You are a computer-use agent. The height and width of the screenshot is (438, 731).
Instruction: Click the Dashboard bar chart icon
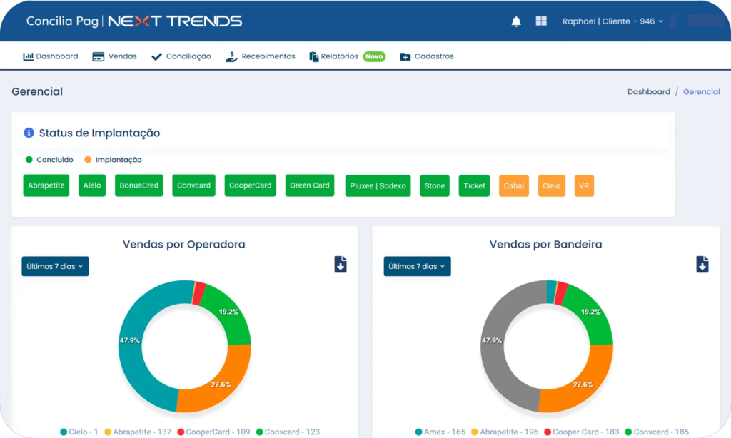[x=28, y=56]
